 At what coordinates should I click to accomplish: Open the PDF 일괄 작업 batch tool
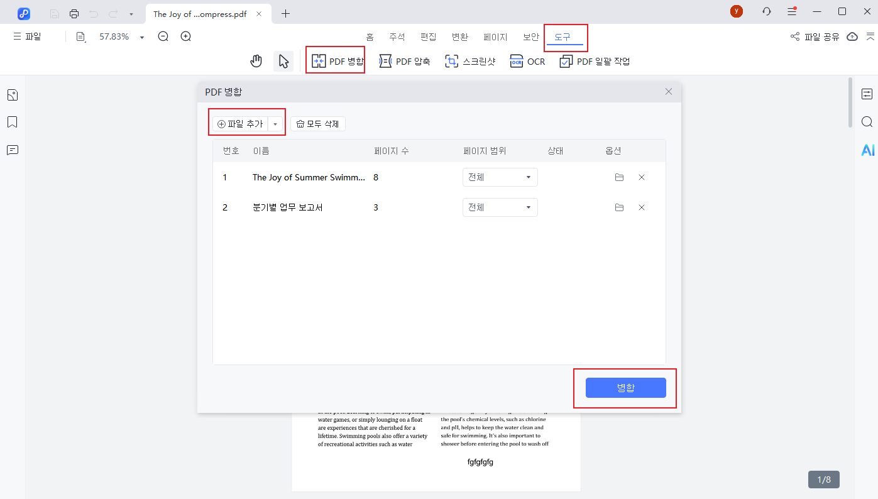point(593,61)
